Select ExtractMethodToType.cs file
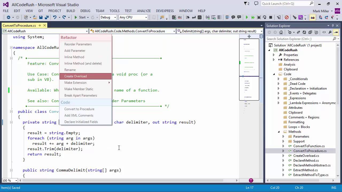 click(311, 175)
